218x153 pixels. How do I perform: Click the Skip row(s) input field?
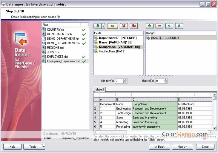click(119, 81)
